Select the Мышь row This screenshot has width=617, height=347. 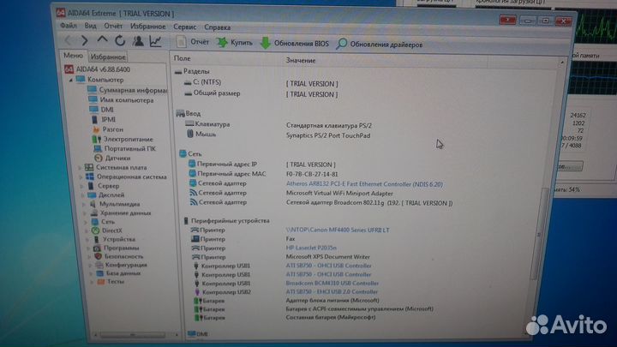click(278, 135)
